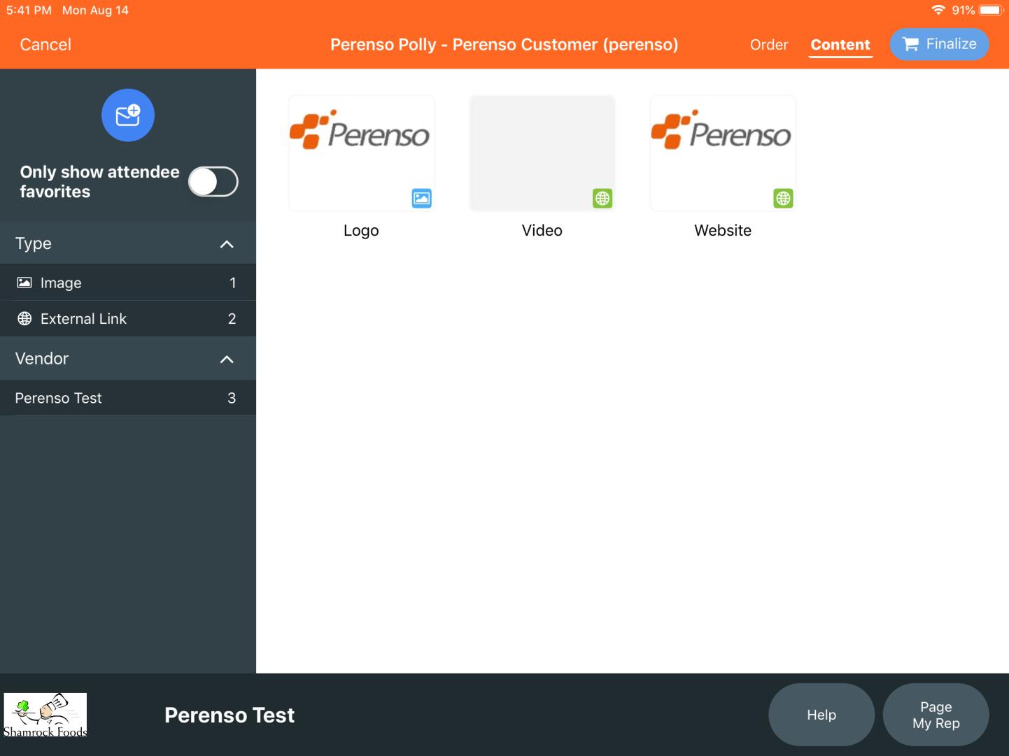Screen dimensions: 1009x756
Task: Click the Only show attendee favorites label
Action: coord(99,182)
